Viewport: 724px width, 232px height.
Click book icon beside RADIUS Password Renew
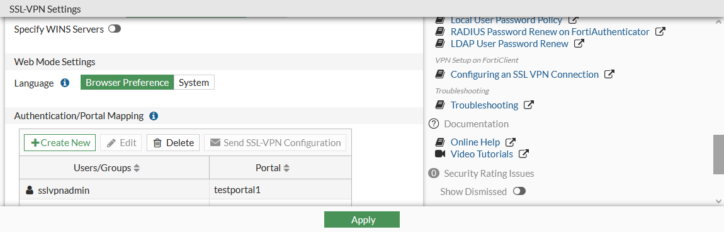(x=440, y=32)
